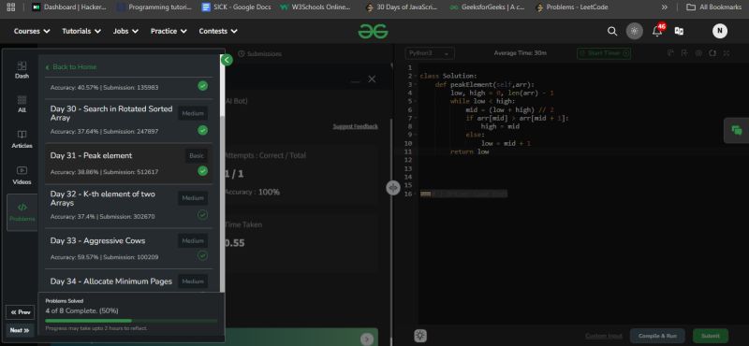Open the Problems sidebar section
Viewport: 749px width, 346px height.
point(22,212)
